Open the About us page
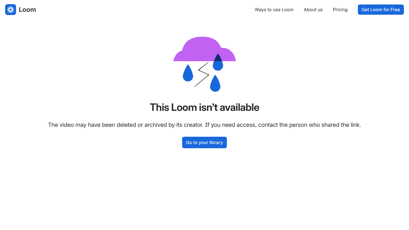The image size is (409, 230). (x=313, y=10)
